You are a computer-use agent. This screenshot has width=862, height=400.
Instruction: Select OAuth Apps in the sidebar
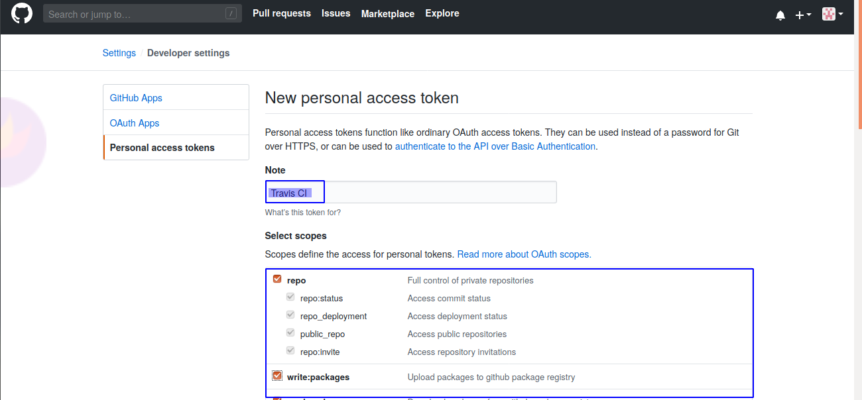coord(135,123)
